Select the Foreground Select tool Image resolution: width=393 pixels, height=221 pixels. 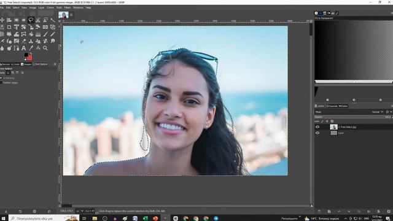point(45,20)
